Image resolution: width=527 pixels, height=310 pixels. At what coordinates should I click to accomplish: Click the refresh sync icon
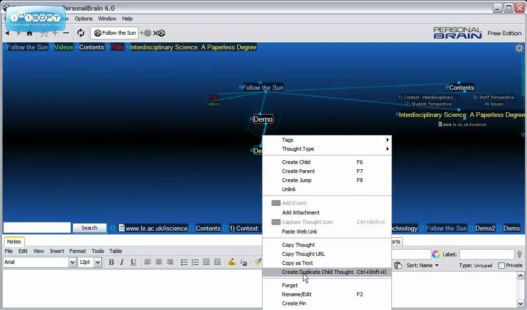click(81, 33)
